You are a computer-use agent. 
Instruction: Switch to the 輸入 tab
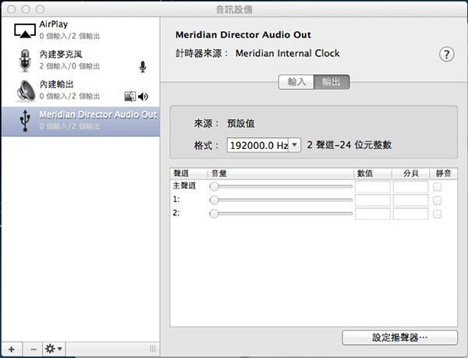[296, 82]
